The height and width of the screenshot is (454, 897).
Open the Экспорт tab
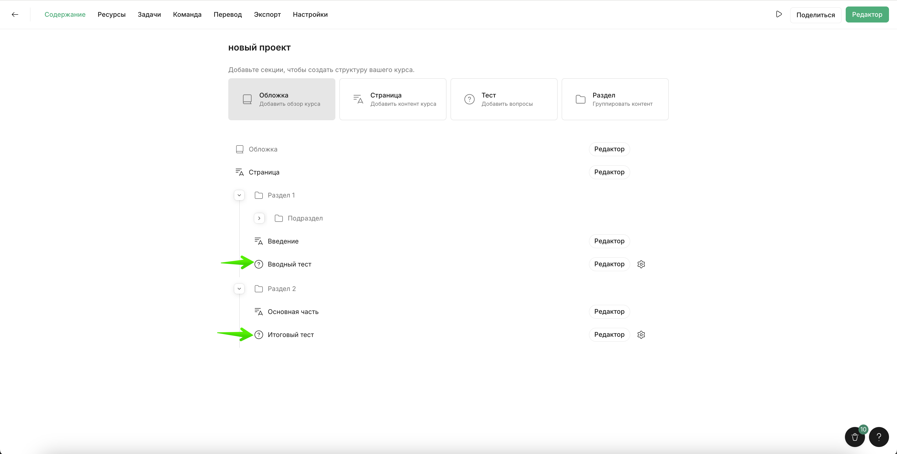pos(267,14)
